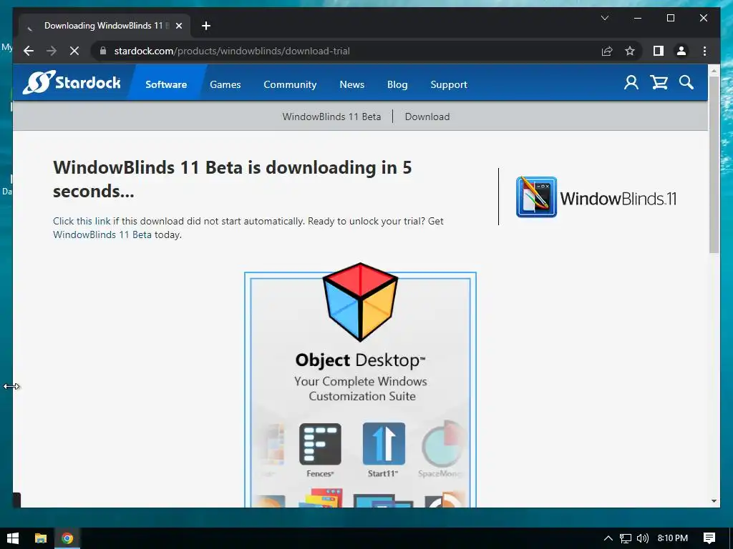Click the address bar URL
The height and width of the screenshot is (549, 733).
tap(232, 51)
